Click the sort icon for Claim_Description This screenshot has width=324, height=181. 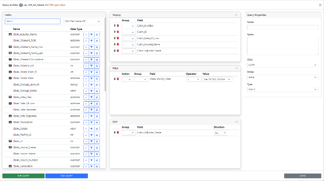[97, 122]
